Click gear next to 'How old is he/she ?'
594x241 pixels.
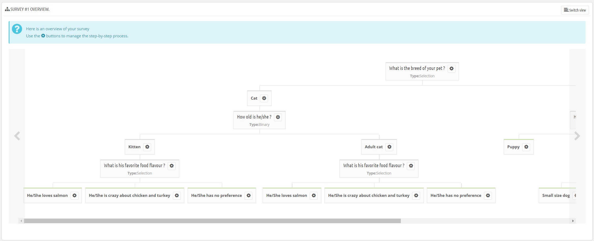click(278, 117)
